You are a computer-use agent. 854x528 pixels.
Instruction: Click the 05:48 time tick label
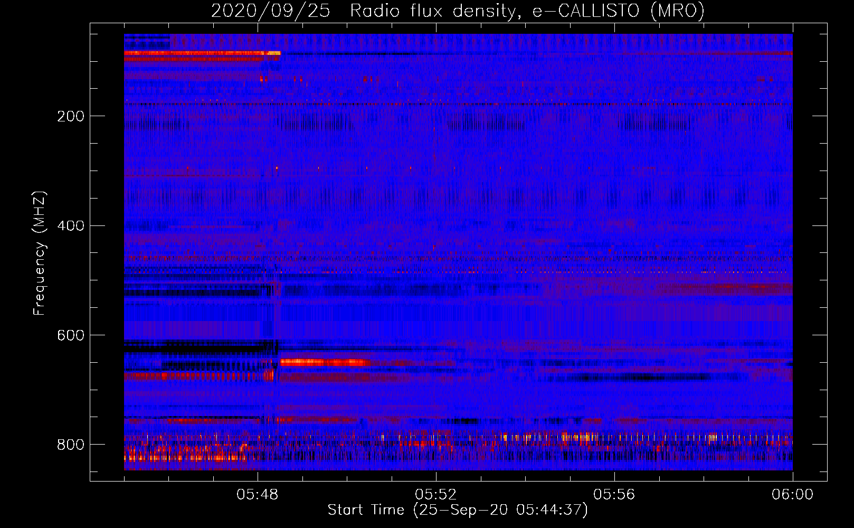[x=257, y=495]
